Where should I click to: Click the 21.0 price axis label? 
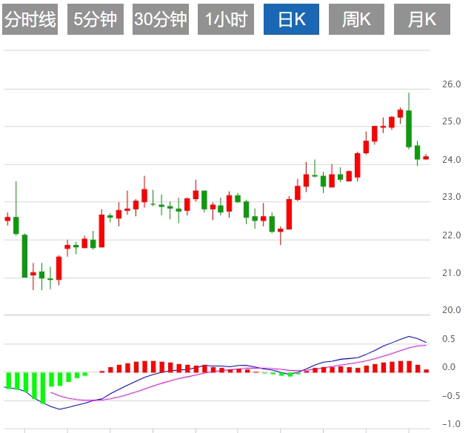(451, 273)
